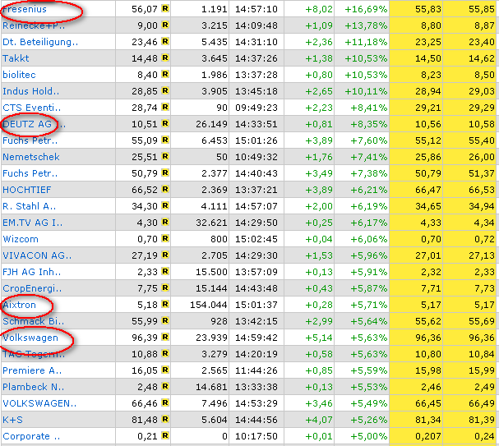This screenshot has height=446, width=499.
Task: Select the time 15:02:45 in Wizcom row
Action: click(256, 239)
